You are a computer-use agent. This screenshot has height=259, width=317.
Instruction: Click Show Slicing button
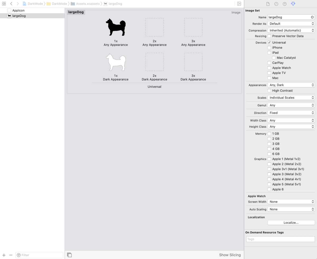pos(230,255)
